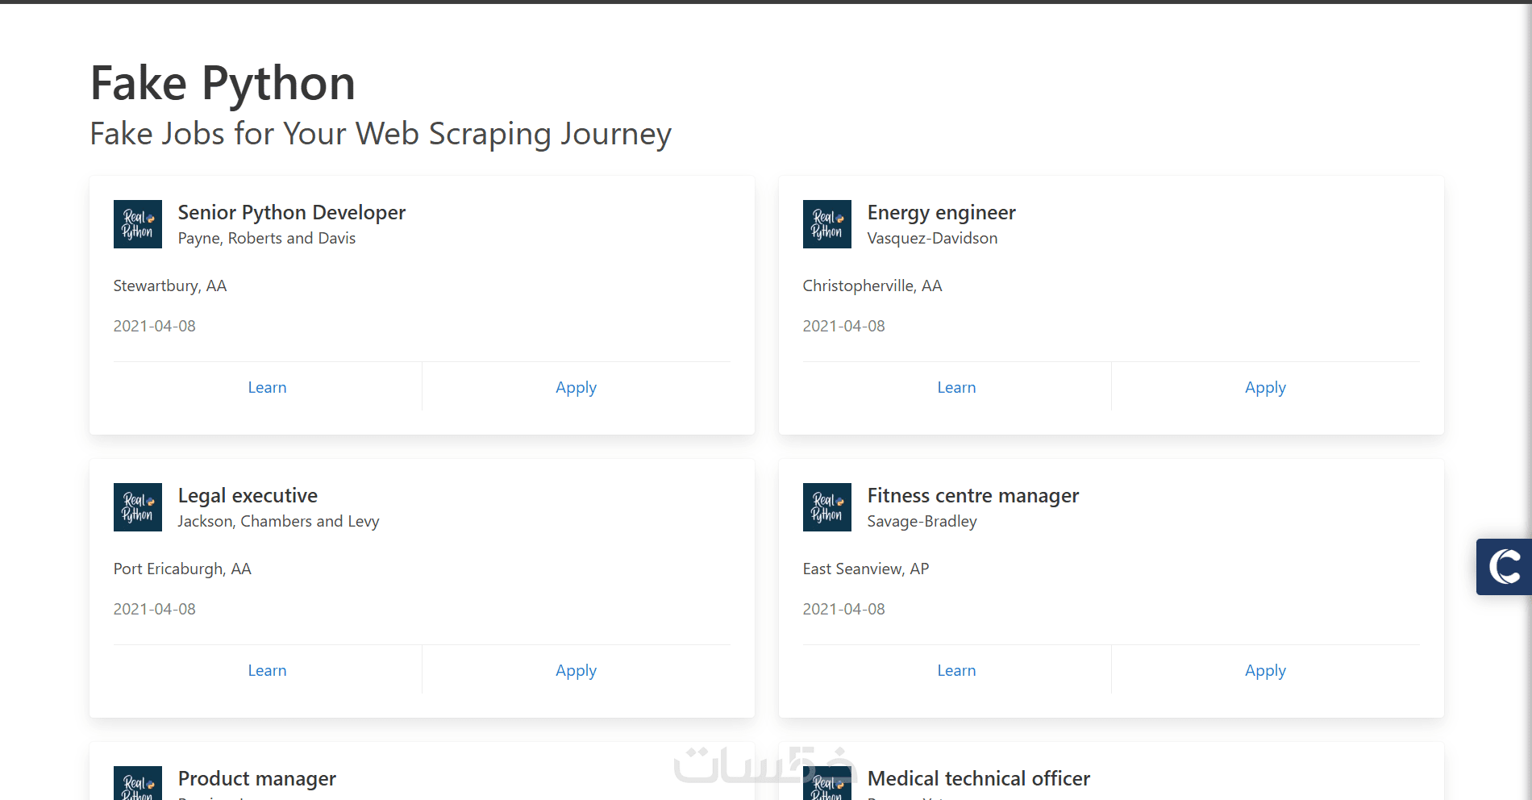Screen dimensions: 1532x800
Task: Click the Medical technical officer title
Action: point(978,779)
